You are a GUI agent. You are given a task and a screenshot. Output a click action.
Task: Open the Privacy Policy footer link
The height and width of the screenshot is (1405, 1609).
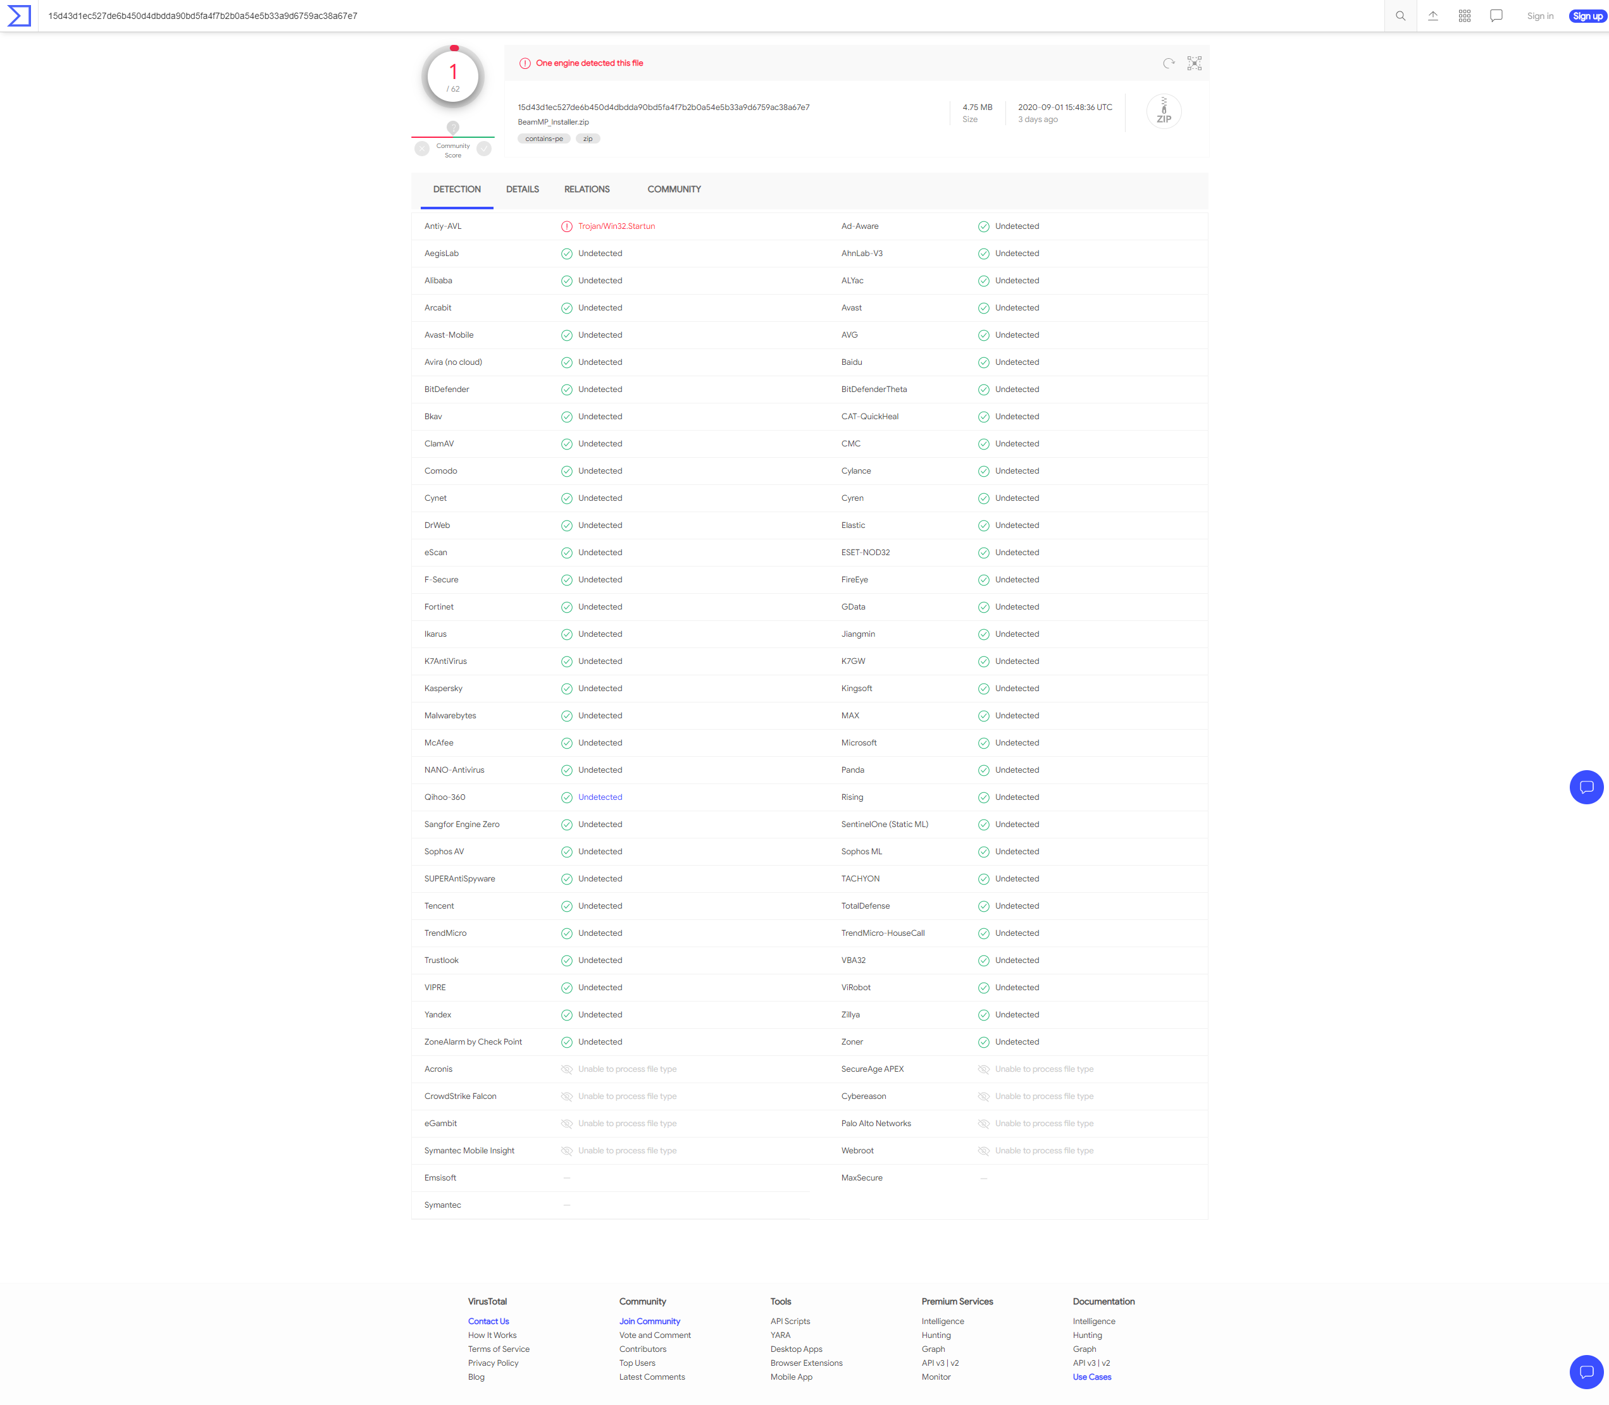pyautogui.click(x=493, y=1363)
